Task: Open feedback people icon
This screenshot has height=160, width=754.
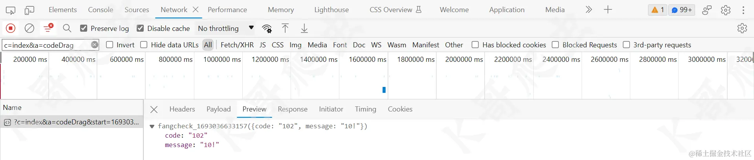Action: pyautogui.click(x=707, y=10)
